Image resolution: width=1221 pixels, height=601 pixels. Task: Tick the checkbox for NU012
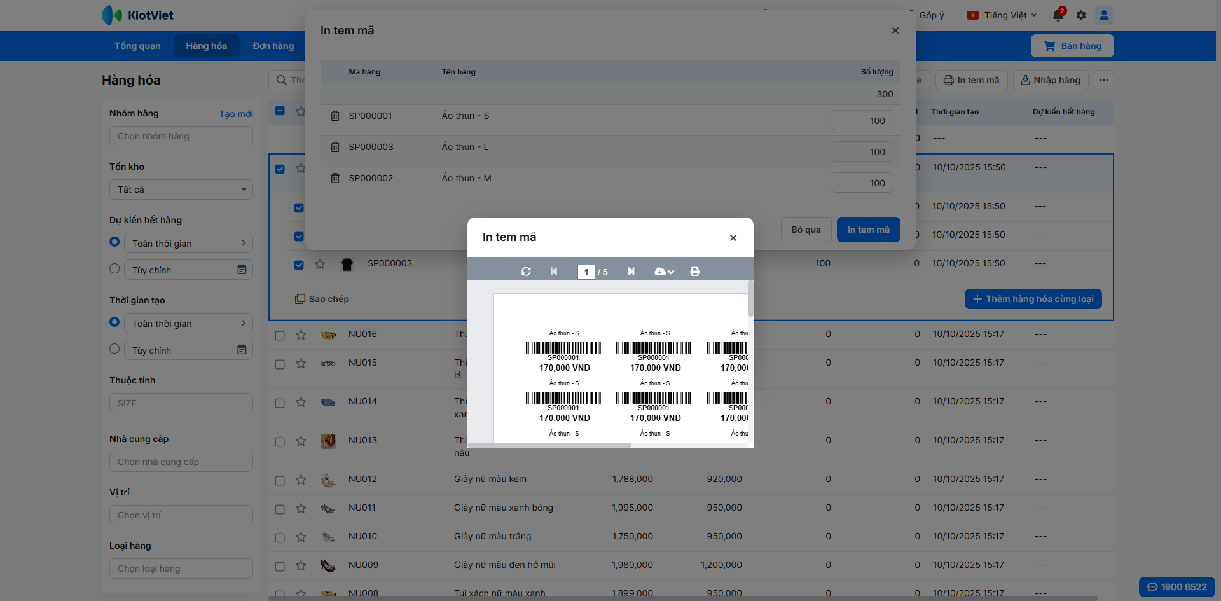click(x=280, y=480)
